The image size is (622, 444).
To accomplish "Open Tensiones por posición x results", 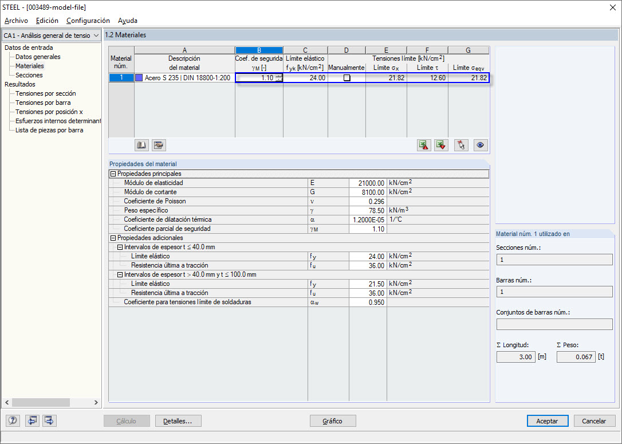I will 49,112.
